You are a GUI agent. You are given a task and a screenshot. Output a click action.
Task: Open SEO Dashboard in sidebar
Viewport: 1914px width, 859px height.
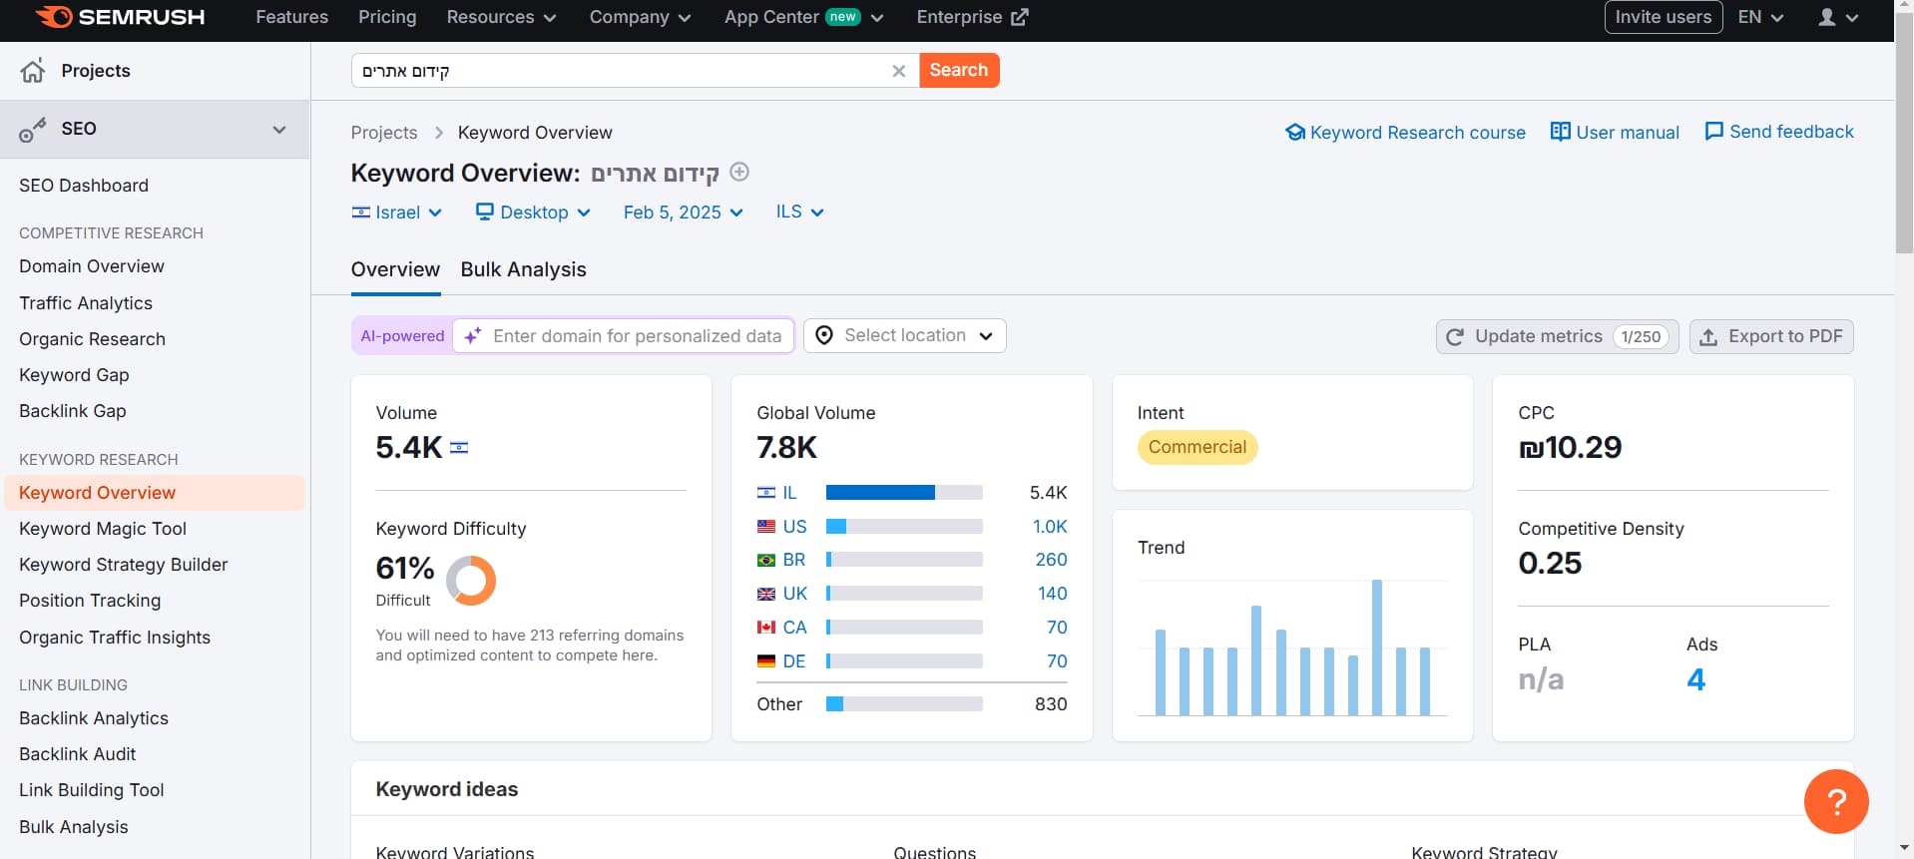coord(84,186)
